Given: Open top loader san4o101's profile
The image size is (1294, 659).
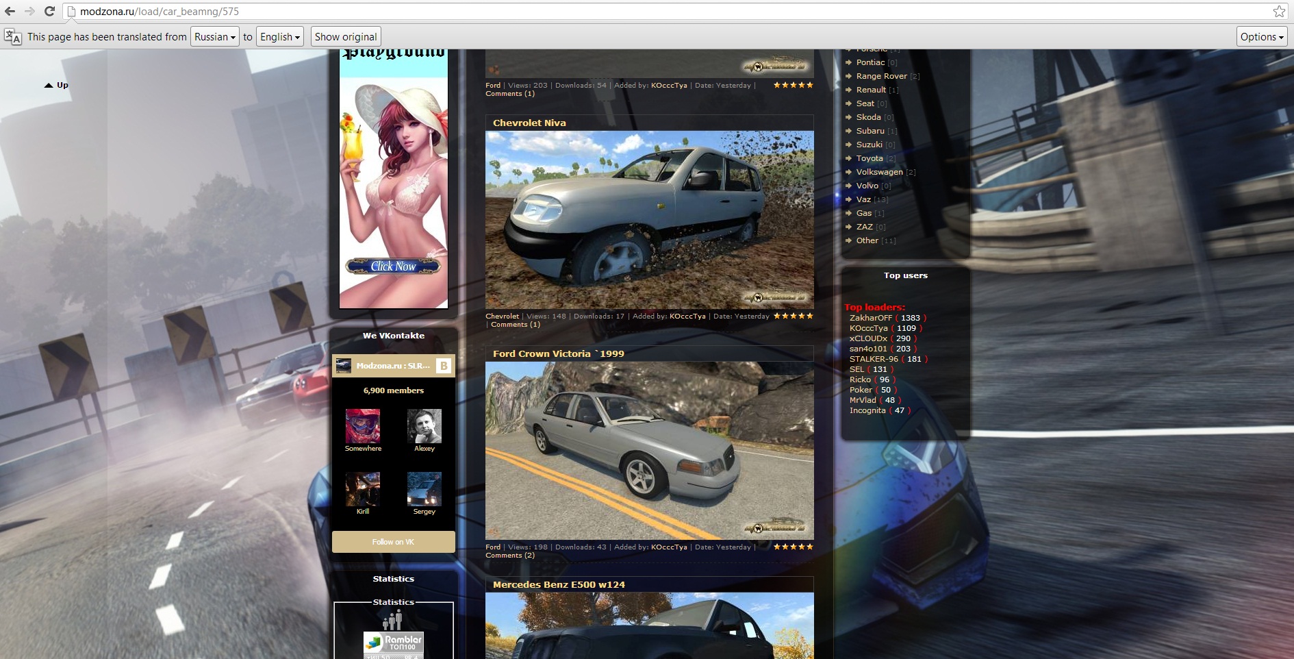Looking at the screenshot, I should [868, 349].
